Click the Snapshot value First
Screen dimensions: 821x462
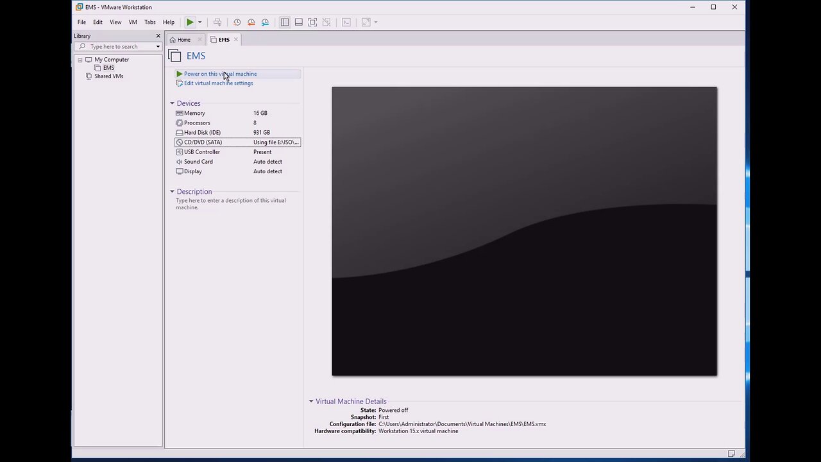[x=384, y=417]
